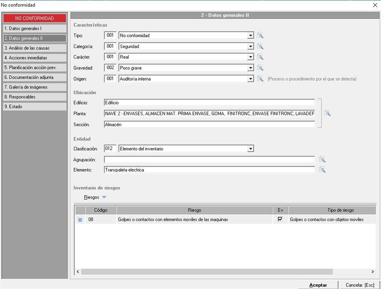The image size is (381, 289).
Task: Click the Cancelar [Esc] button
Action: (360, 285)
